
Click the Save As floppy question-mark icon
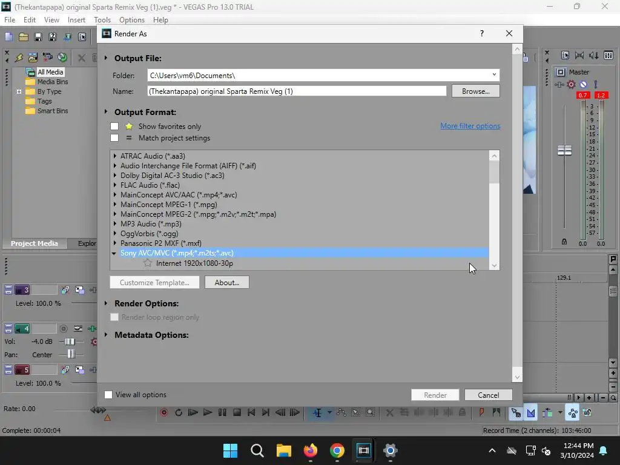(52, 37)
